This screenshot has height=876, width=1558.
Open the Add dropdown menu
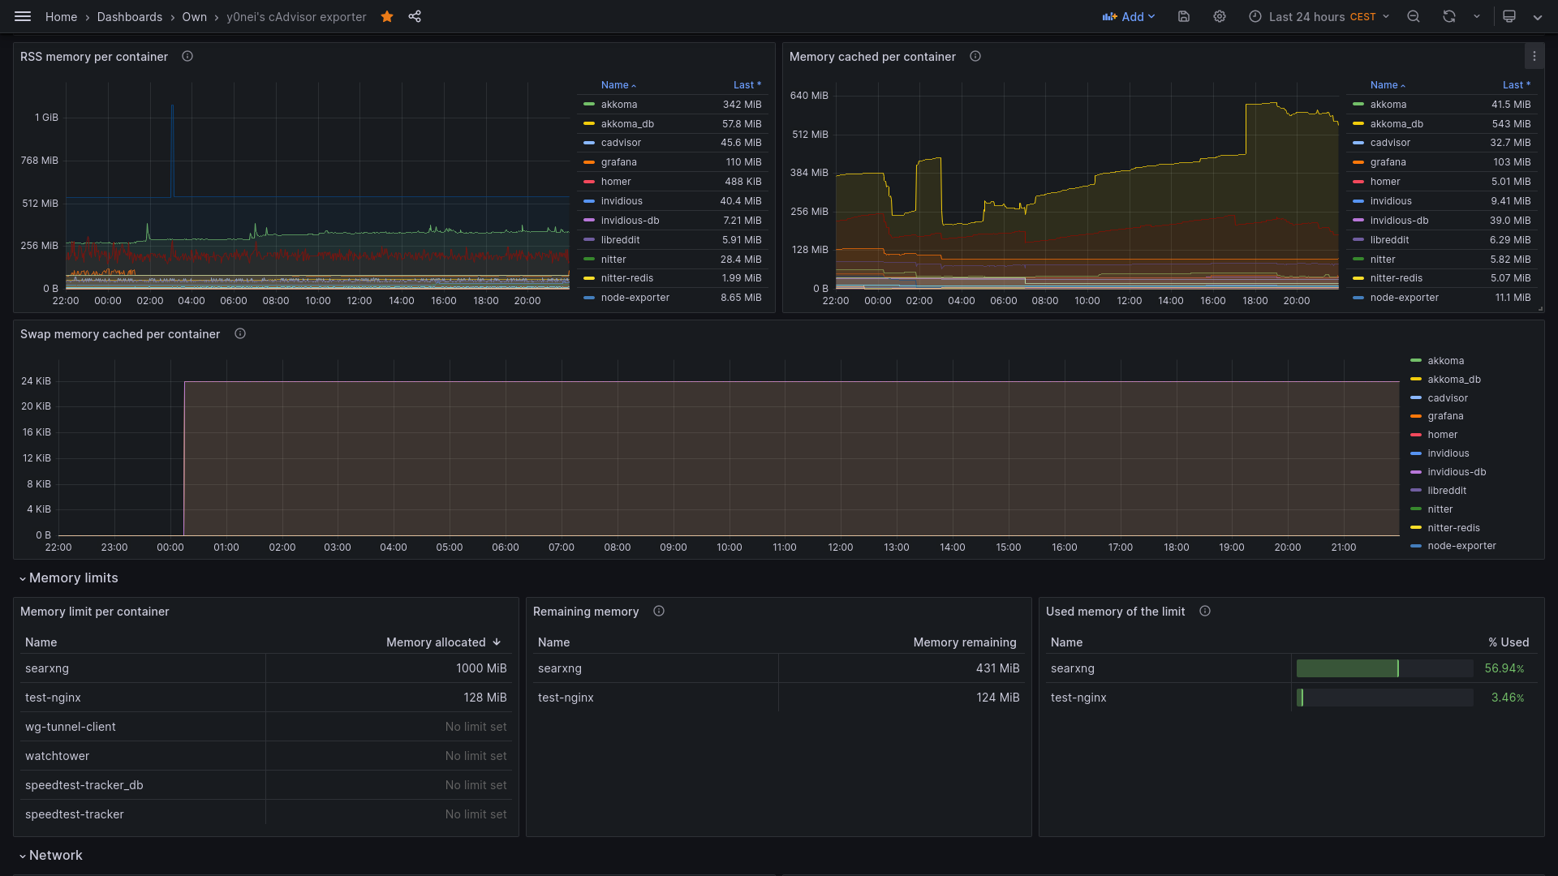pyautogui.click(x=1129, y=16)
